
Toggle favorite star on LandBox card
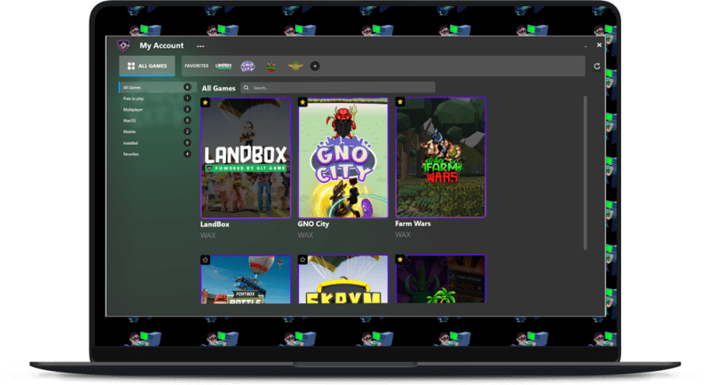(205, 103)
